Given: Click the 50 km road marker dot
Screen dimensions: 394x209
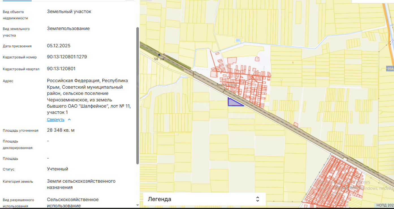Looking at the screenshot, I should click(159, 55).
